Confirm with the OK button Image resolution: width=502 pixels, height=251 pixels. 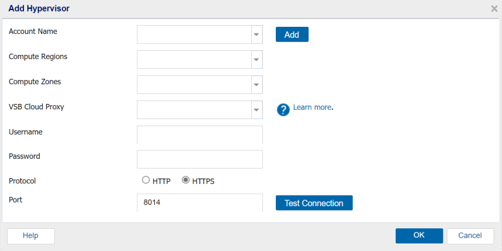[x=419, y=236]
